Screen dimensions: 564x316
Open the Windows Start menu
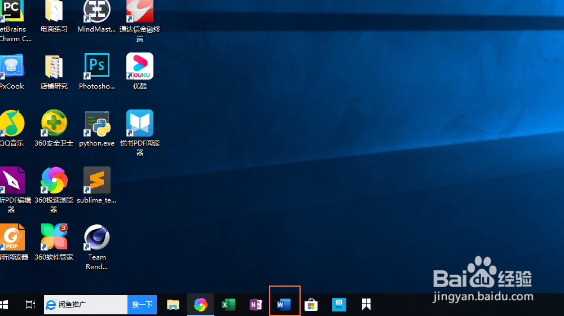click(4, 305)
